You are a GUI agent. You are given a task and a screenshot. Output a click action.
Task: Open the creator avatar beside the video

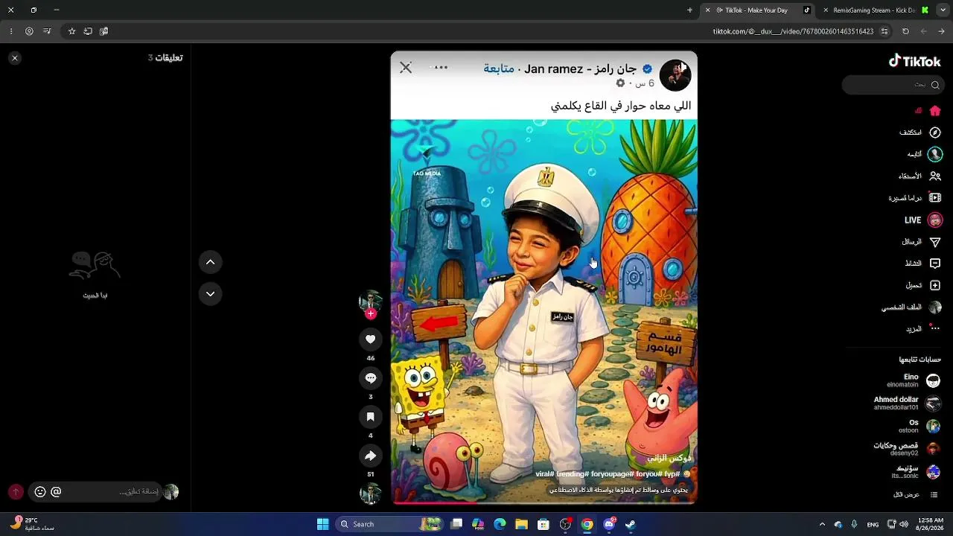[371, 301]
